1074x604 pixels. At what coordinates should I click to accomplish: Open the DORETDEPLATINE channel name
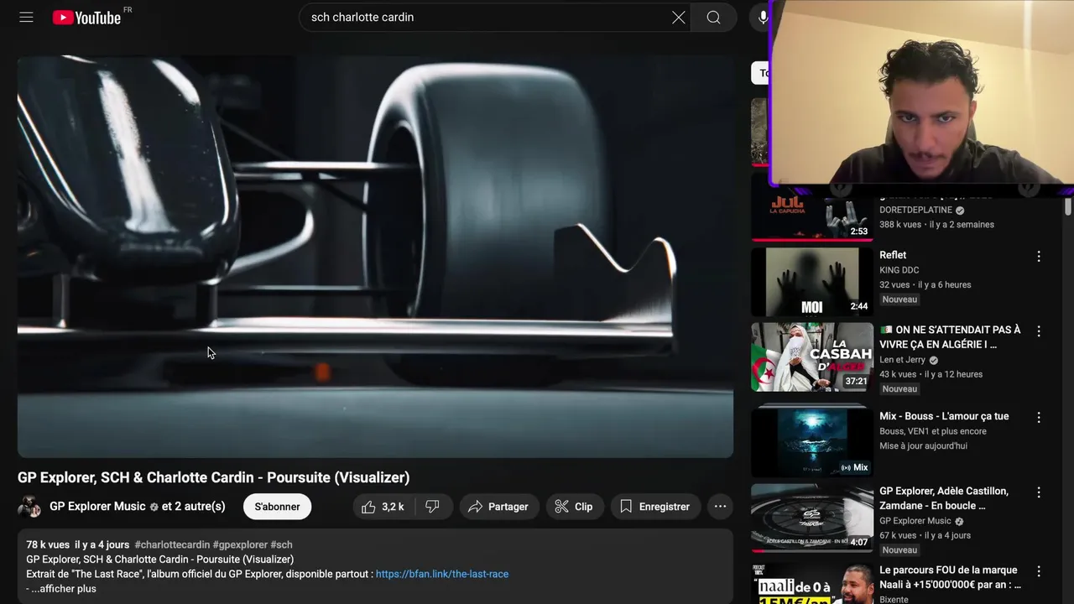coord(915,210)
